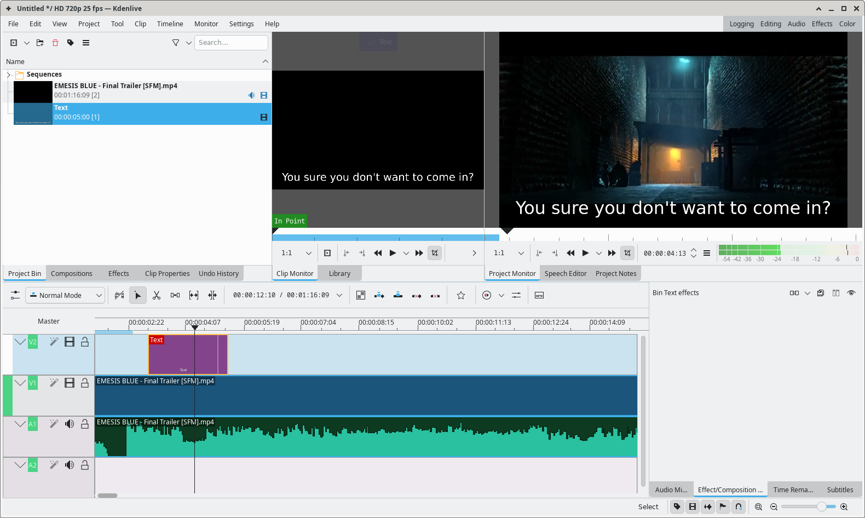865x518 pixels.
Task: Open the timeline preview render button
Action: click(x=487, y=295)
